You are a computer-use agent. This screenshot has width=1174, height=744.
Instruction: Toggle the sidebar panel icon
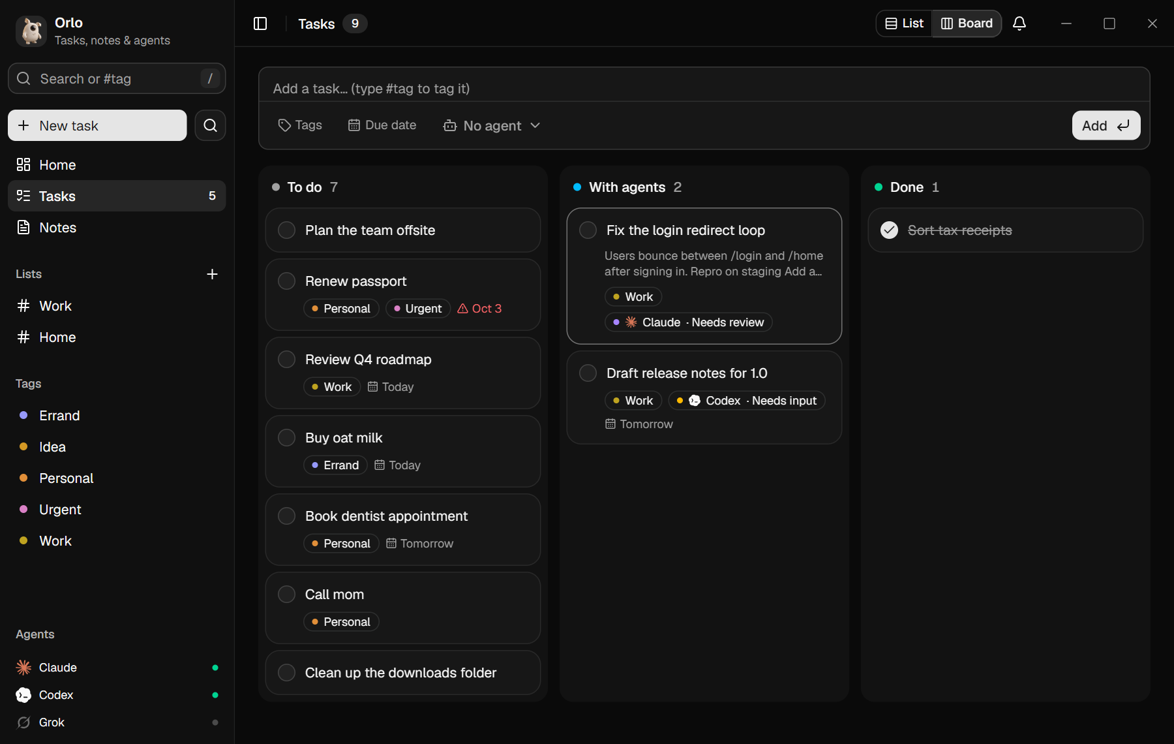pyautogui.click(x=260, y=23)
